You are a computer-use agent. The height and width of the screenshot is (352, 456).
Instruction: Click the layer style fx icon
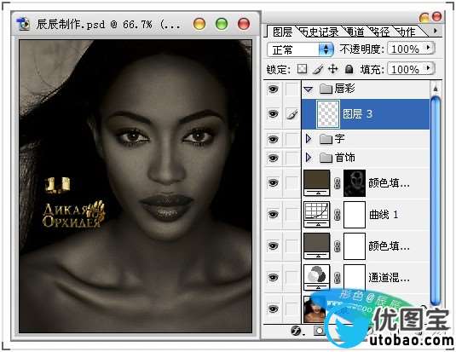click(x=296, y=331)
